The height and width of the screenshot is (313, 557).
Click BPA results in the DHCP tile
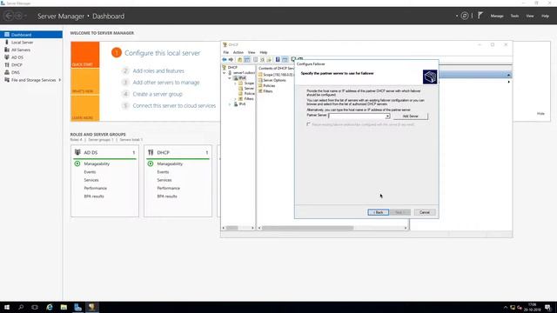[x=167, y=196]
